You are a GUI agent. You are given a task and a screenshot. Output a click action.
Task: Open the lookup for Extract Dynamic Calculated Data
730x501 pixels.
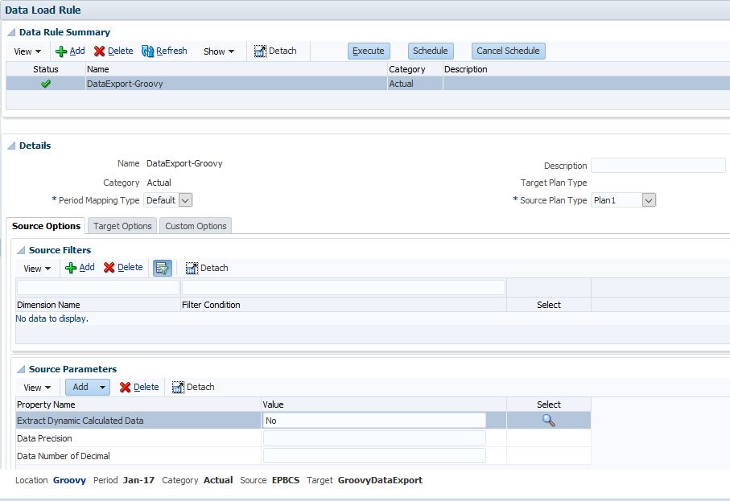click(x=549, y=420)
